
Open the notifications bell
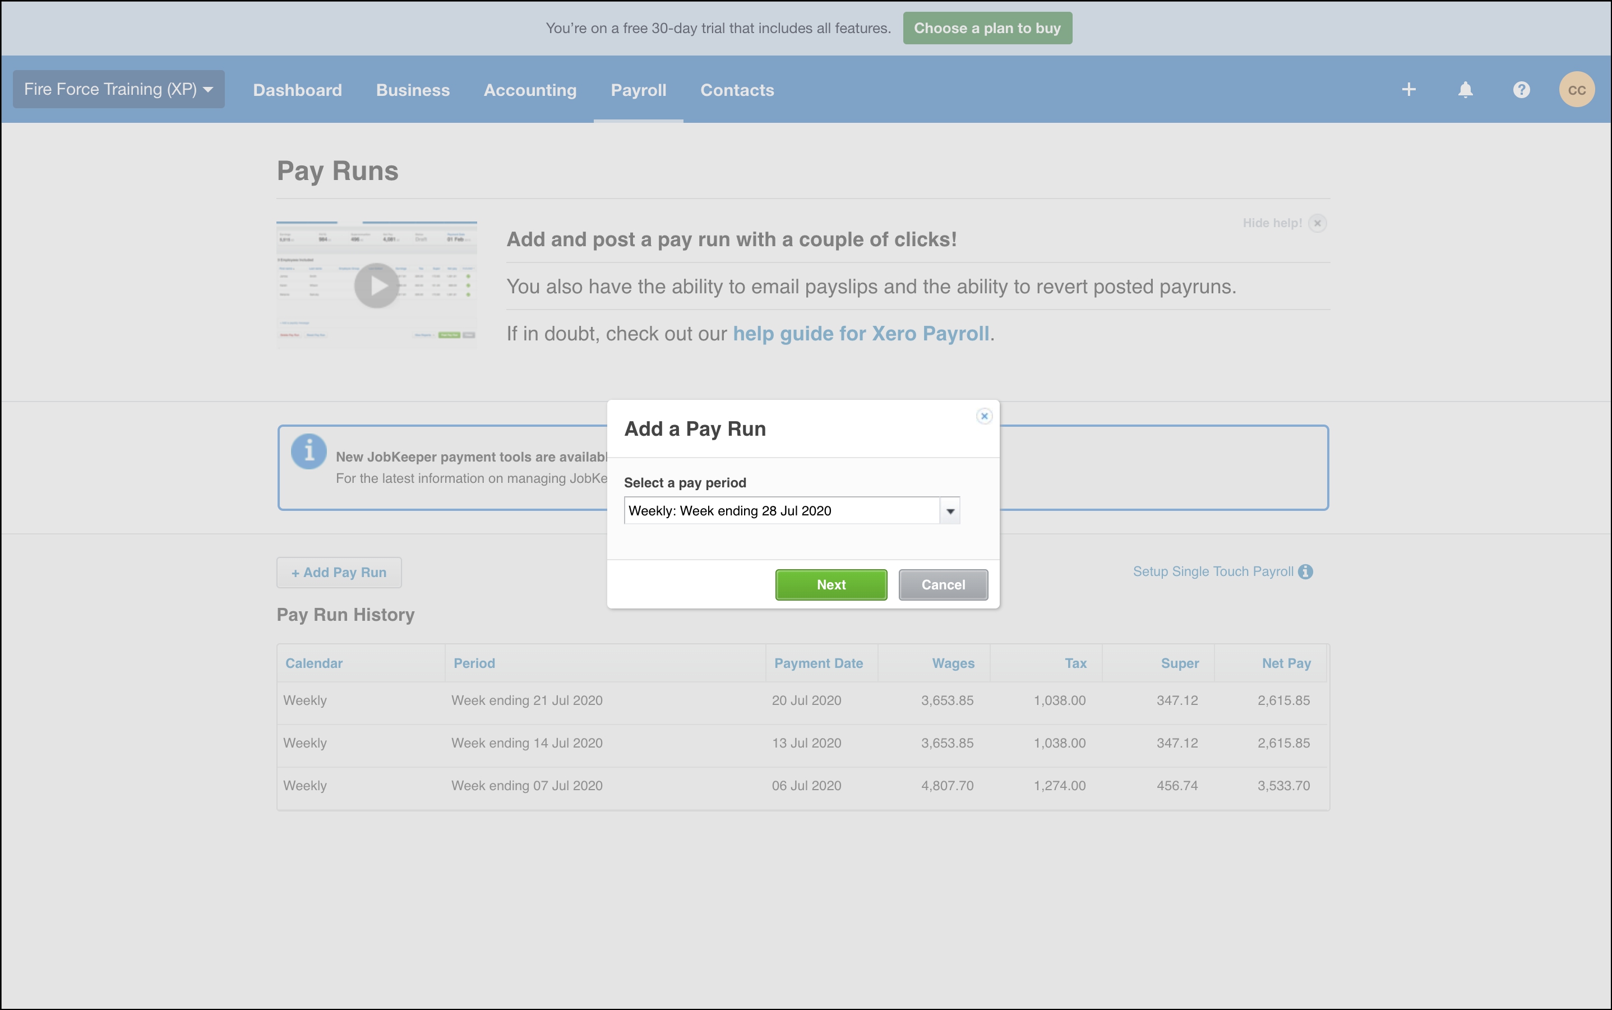(1465, 90)
